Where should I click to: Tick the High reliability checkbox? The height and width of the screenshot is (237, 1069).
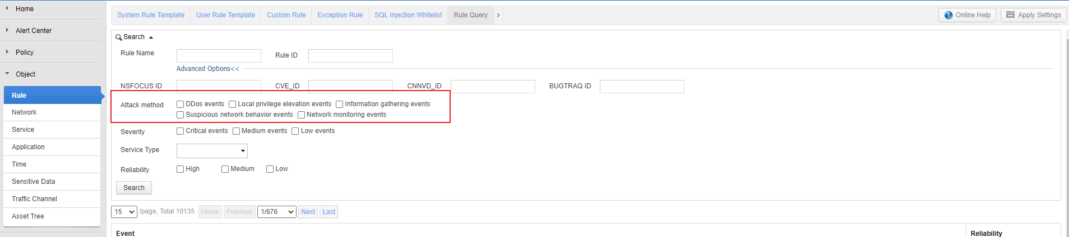(181, 169)
